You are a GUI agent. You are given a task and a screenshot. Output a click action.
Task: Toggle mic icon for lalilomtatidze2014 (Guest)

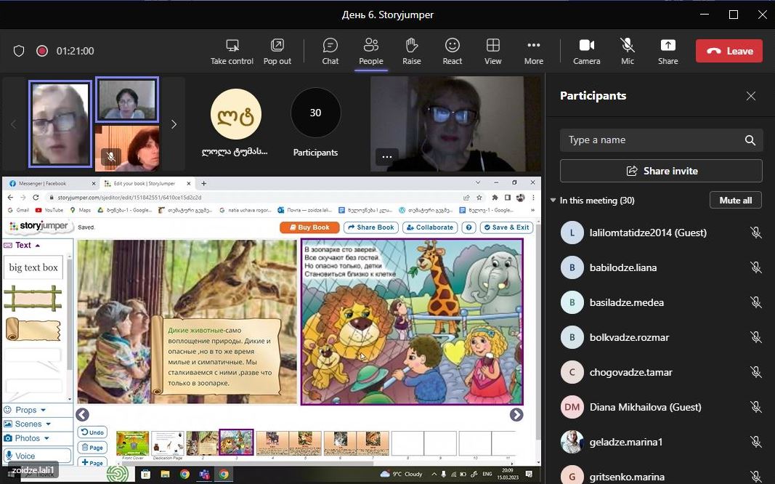click(x=755, y=233)
